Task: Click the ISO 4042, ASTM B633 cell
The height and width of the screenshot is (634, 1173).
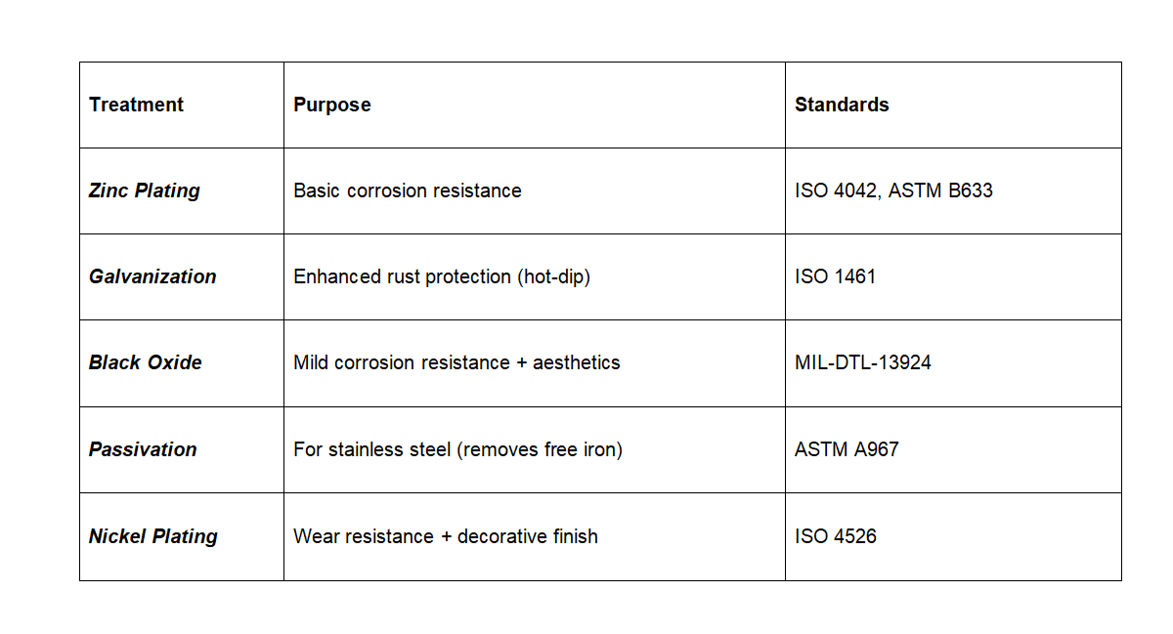Action: 953,190
